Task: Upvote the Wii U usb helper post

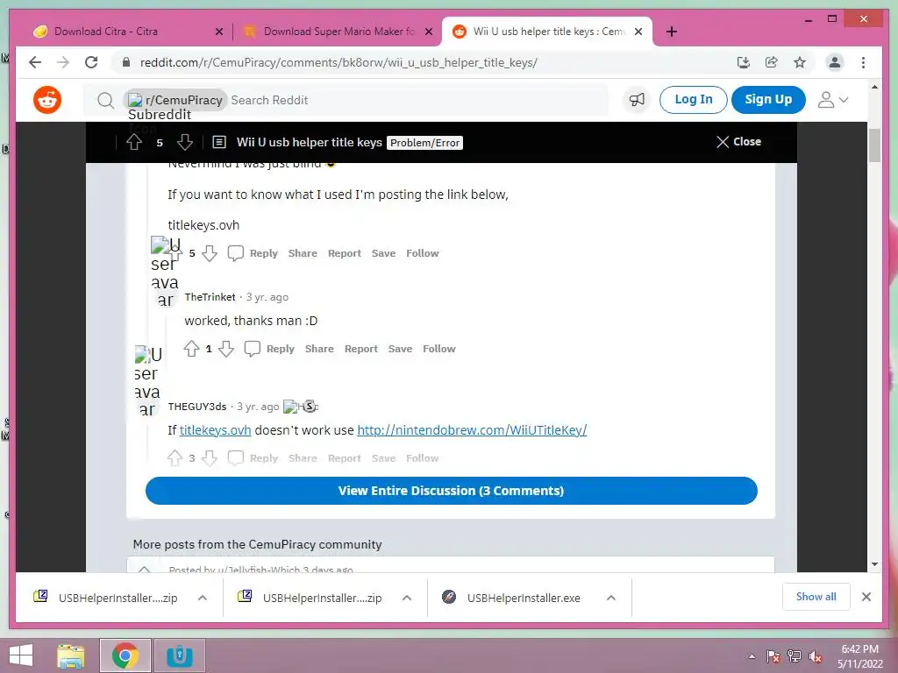Action: [x=134, y=142]
